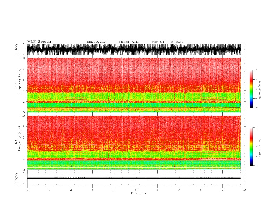Click the upper colorbar 'log(PSD)(V²/Hz)' label
The width and height of the screenshot is (275, 213).
260,91
